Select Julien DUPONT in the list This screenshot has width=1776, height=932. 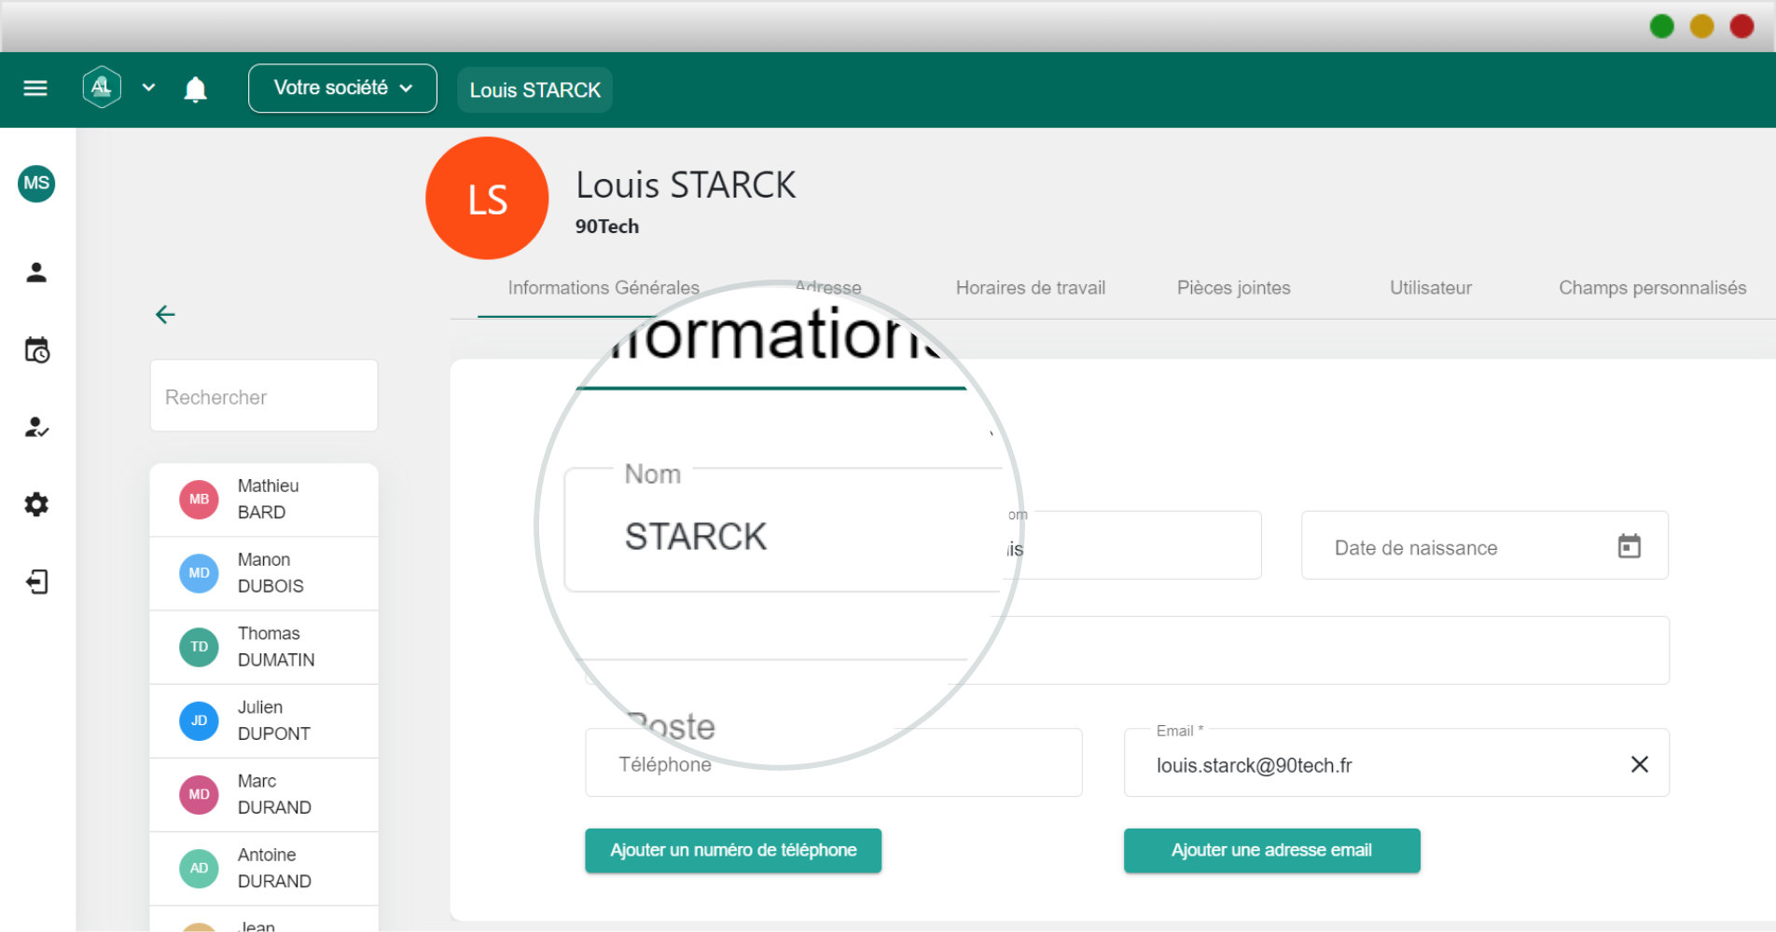[264, 720]
